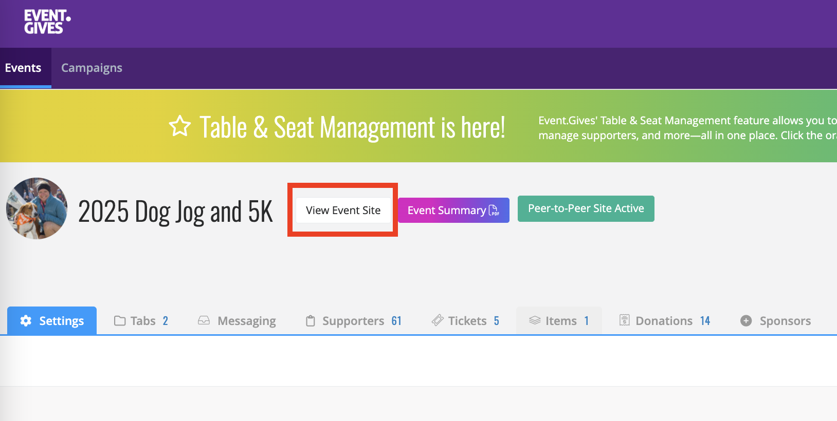Open the Items tab
The height and width of the screenshot is (421, 837).
point(559,321)
